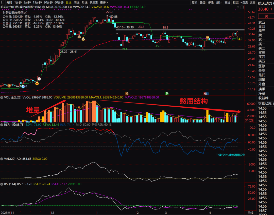This screenshot has height=215, width=274.
Task: Click the MAVOL2 value in volume panel
Action: pyautogui.click(x=142, y=97)
